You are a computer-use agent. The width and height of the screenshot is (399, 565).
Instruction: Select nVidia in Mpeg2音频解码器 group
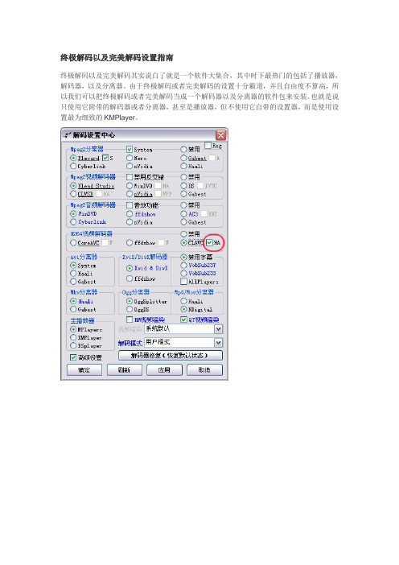130,222
